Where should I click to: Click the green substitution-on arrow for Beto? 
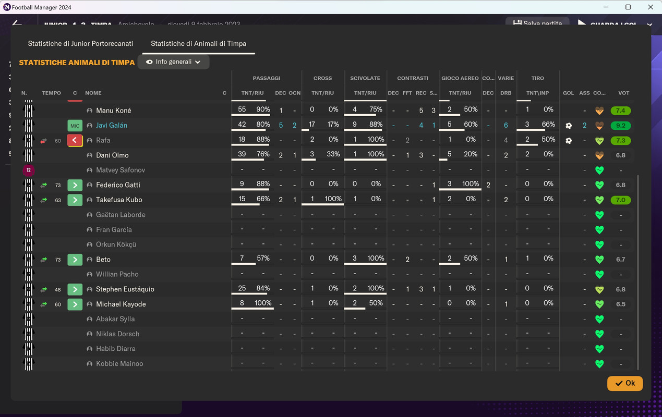click(x=75, y=260)
